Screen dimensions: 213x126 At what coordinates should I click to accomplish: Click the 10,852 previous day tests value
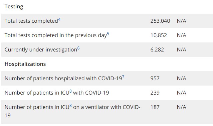pos(159,35)
